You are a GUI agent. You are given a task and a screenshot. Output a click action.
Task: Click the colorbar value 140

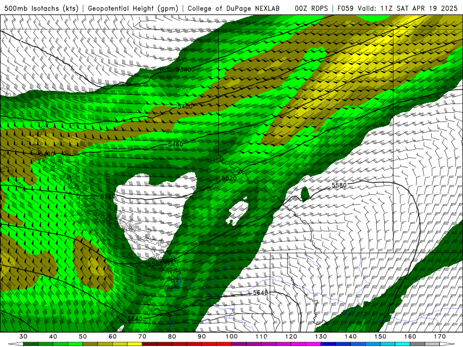click(x=351, y=337)
